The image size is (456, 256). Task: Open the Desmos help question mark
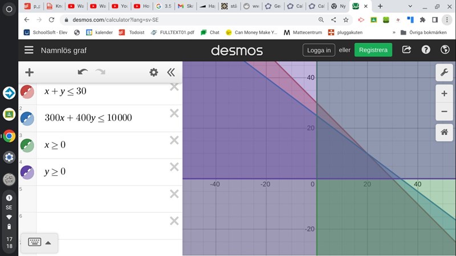[426, 50]
